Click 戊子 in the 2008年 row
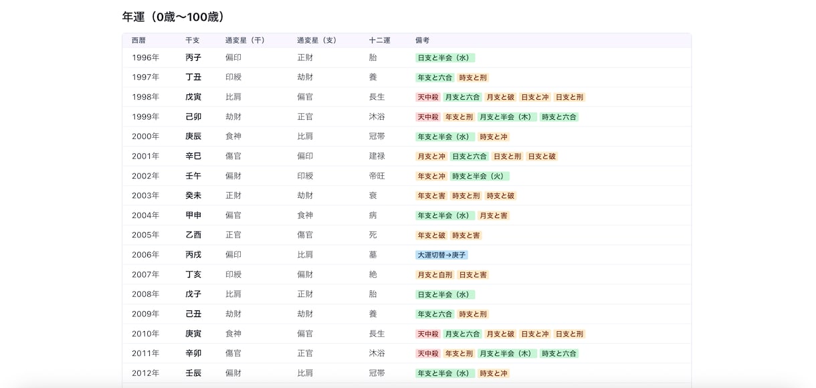Viewport: 816px width, 388px height. [193, 294]
